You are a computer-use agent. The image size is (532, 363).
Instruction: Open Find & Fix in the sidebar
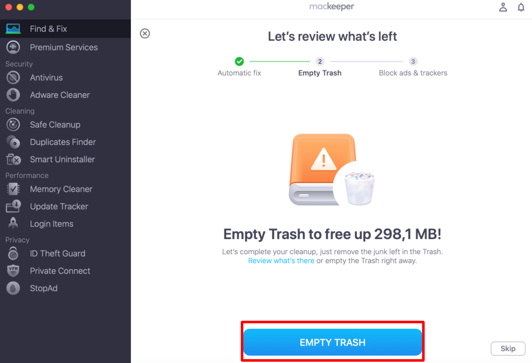point(65,29)
